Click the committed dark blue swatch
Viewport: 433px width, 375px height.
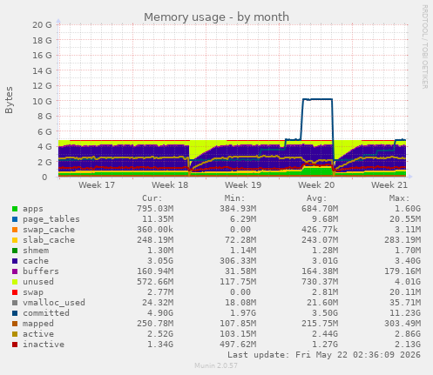tap(15, 313)
